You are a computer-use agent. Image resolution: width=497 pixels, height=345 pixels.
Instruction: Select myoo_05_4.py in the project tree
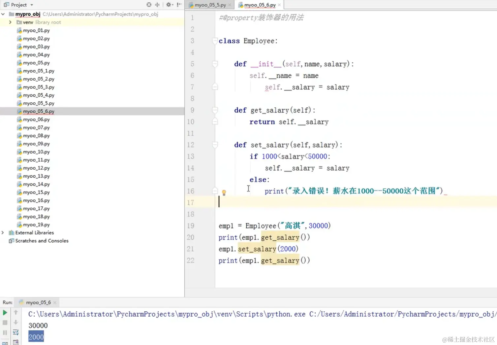[39, 95]
